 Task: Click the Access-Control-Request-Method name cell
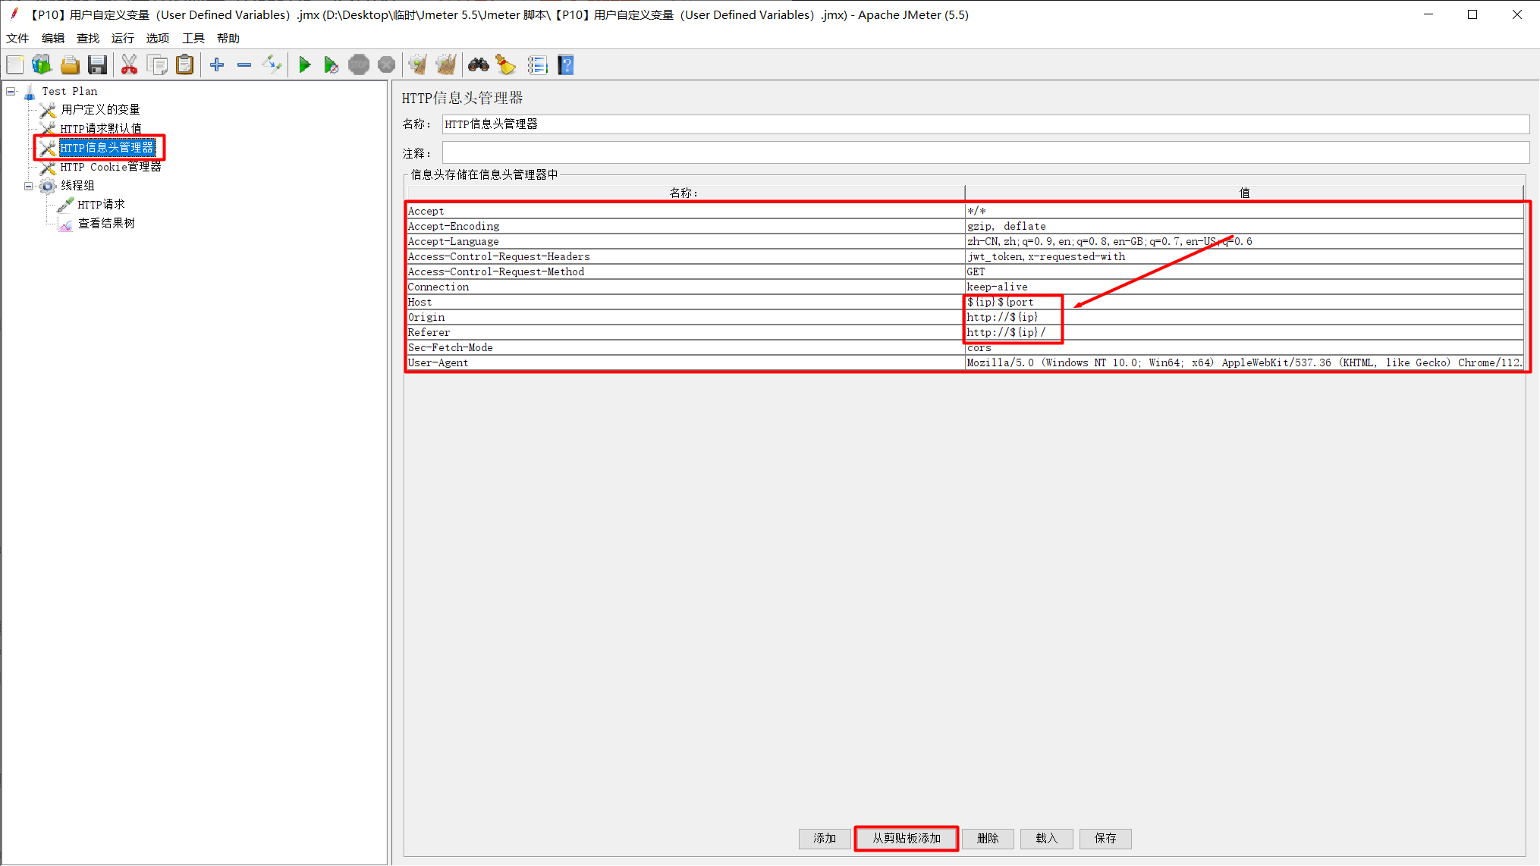pyautogui.click(x=685, y=272)
